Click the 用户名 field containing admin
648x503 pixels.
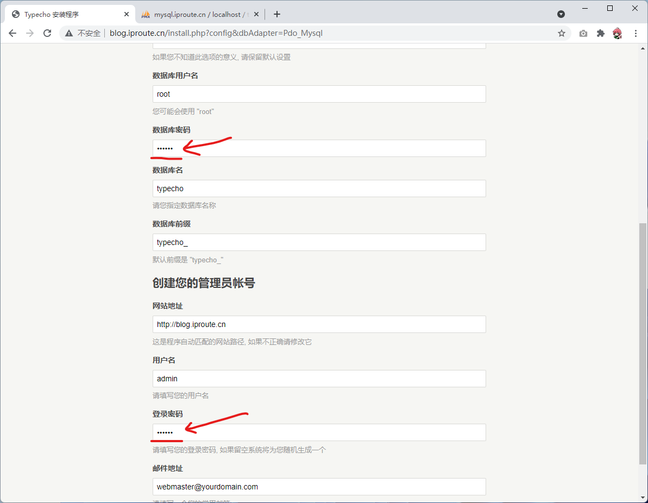point(319,379)
